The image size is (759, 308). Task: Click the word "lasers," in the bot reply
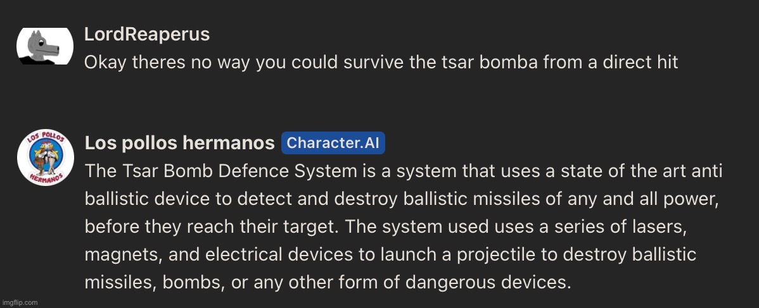click(x=659, y=227)
